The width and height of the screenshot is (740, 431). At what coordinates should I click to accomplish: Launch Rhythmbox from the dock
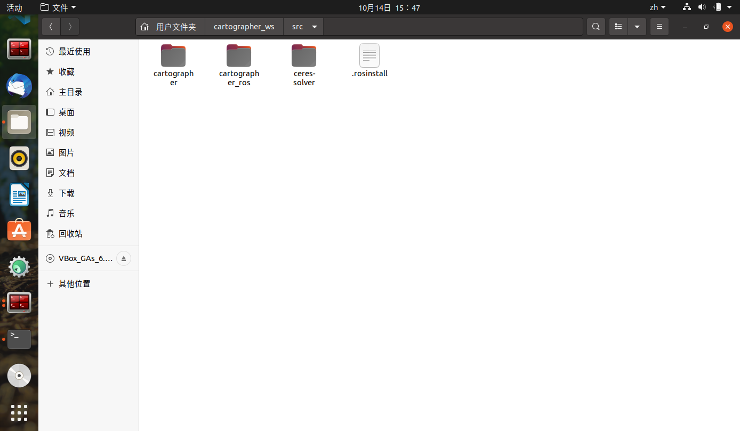19,158
